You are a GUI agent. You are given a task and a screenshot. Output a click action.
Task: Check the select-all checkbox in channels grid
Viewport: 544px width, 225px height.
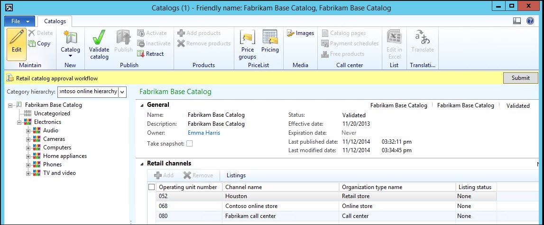tap(151, 187)
